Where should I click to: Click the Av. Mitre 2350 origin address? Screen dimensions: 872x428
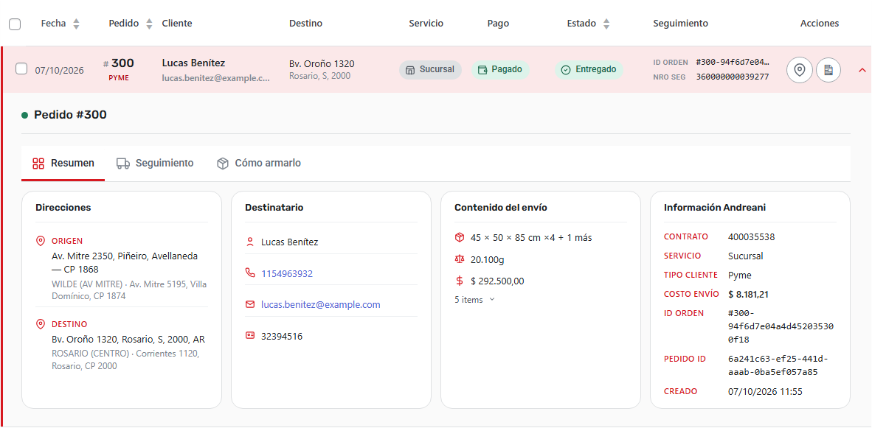[x=125, y=262]
